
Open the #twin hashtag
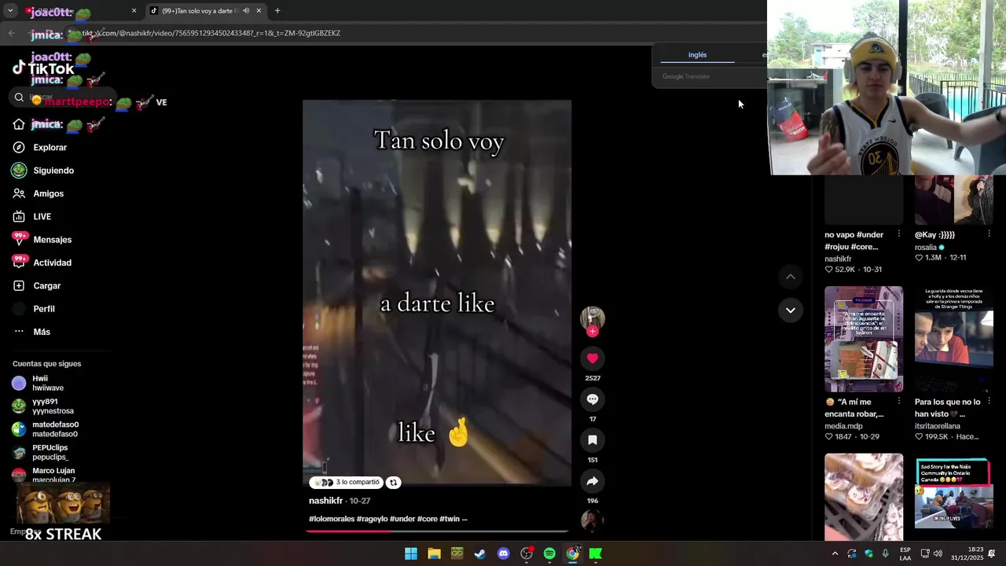tap(450, 519)
